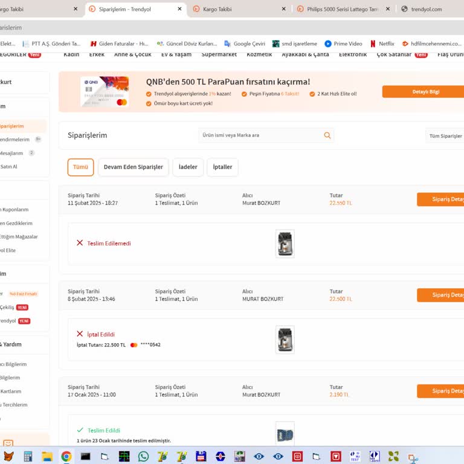The image size is (464, 464).
Task: Click the fox icon in the taskbar
Action: 8,456
